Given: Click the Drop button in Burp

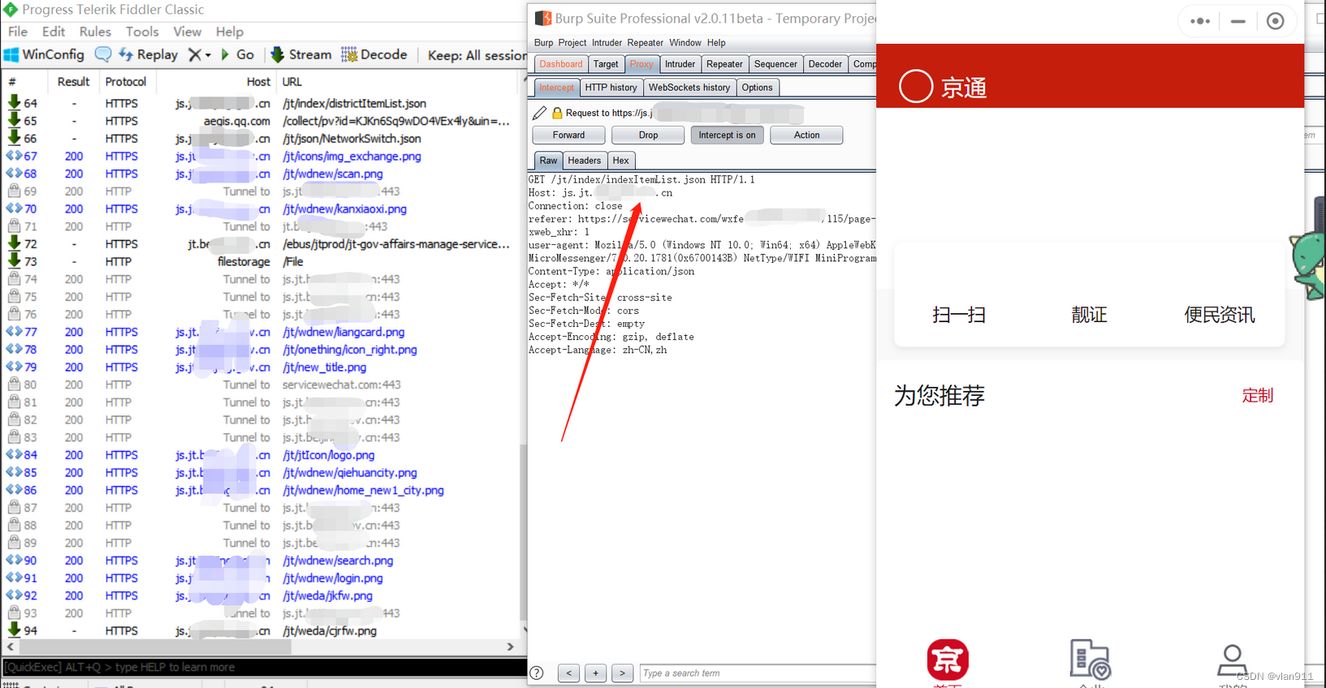Looking at the screenshot, I should point(648,135).
